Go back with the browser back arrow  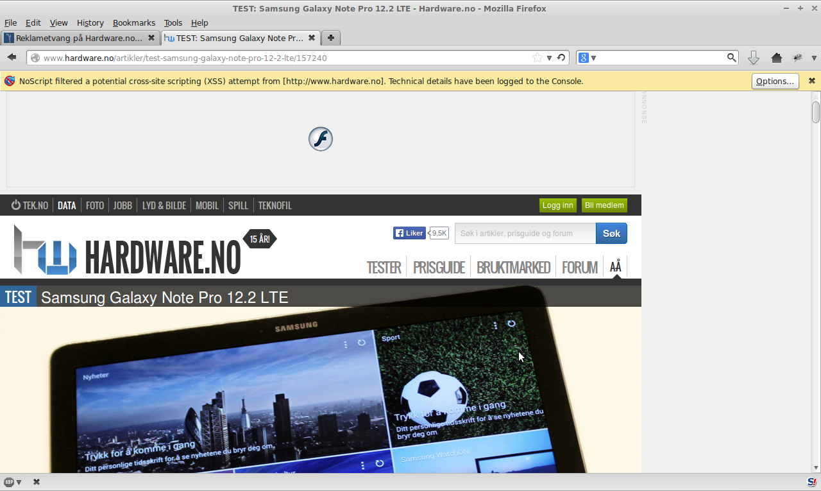tap(12, 58)
